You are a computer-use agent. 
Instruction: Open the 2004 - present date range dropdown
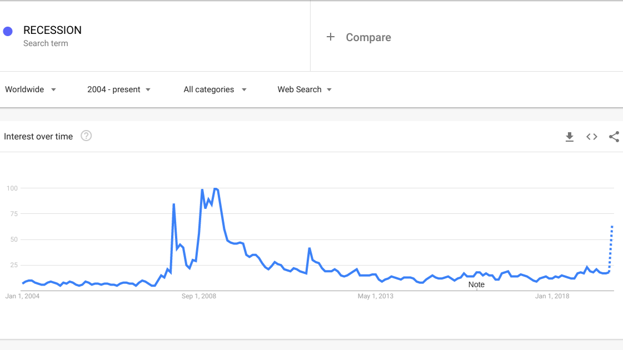point(119,89)
